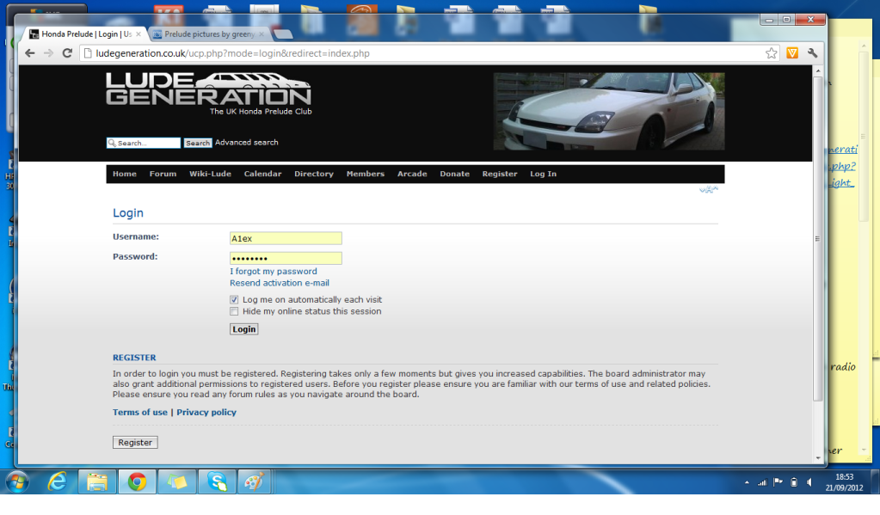Open Sticky Notes from the taskbar
The image size is (880, 515).
pyautogui.click(x=177, y=482)
